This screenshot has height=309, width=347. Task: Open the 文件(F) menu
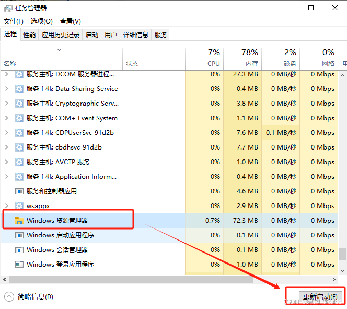click(14, 21)
